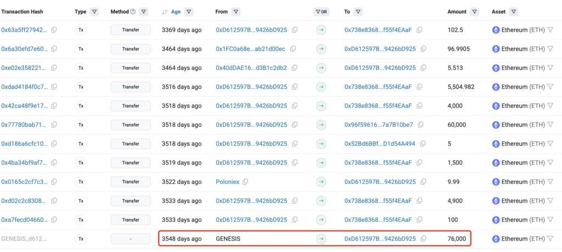Open address 0x52Bd6BBf...D1d54A494
562x252 pixels.
(x=380, y=144)
